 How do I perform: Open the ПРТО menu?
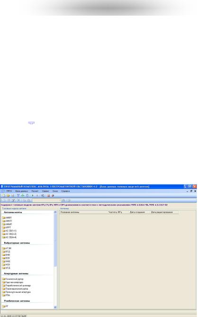[x=9, y=191]
